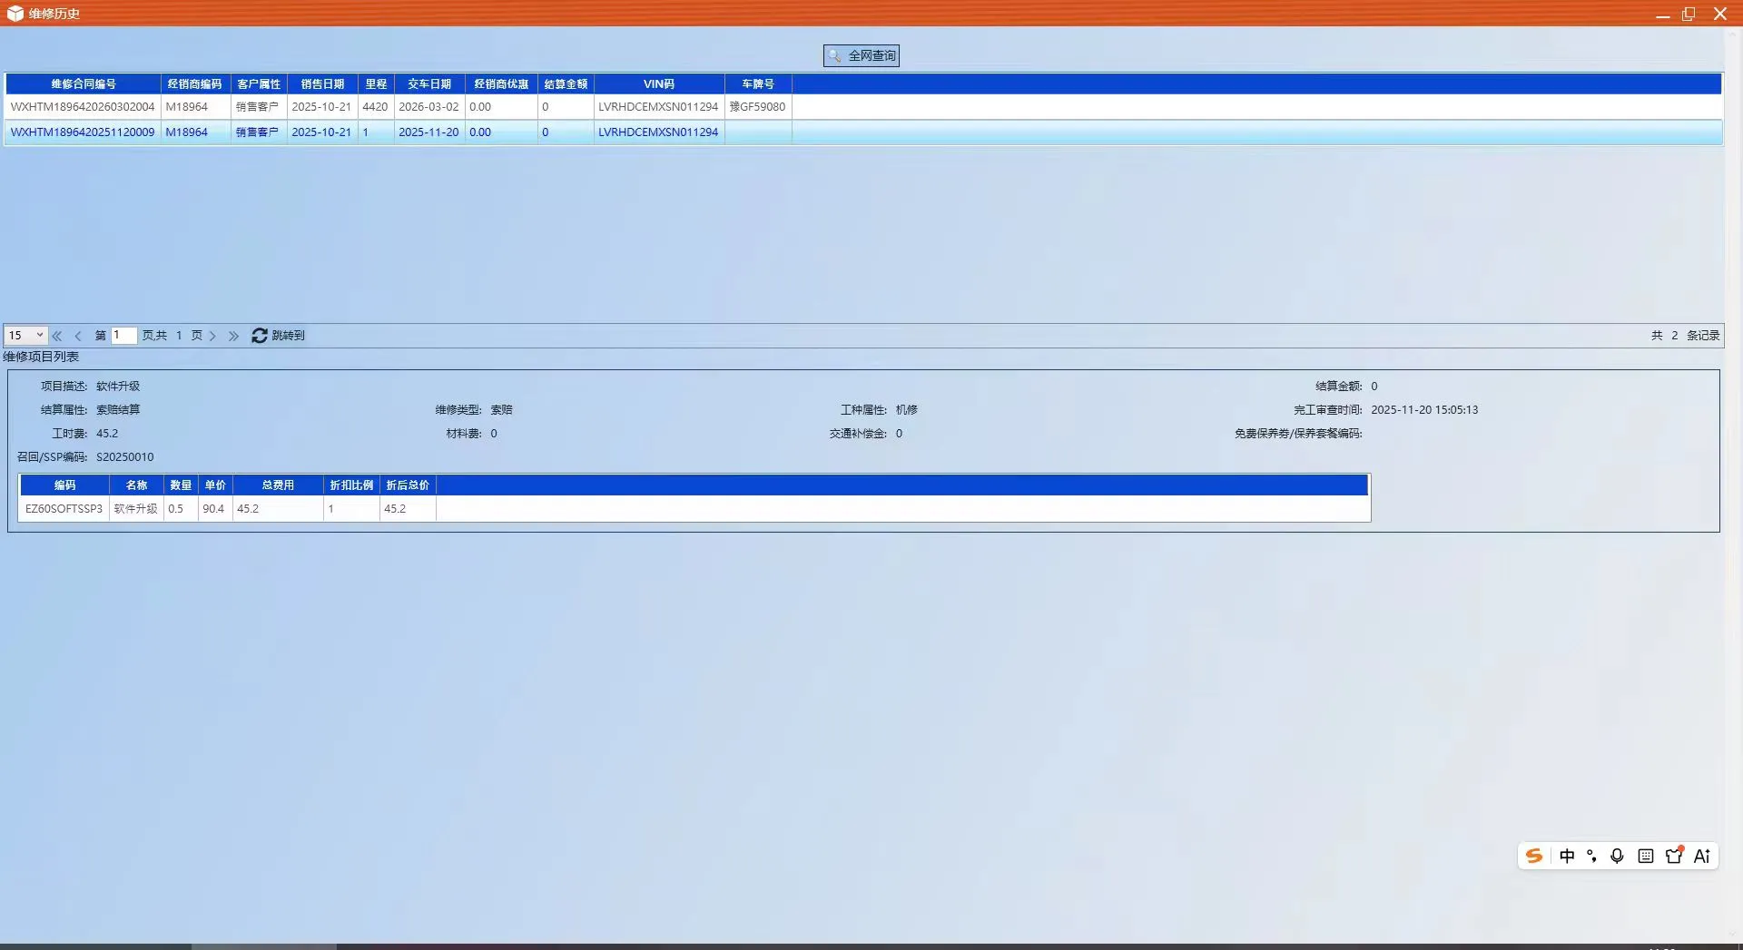Viewport: 1743px width, 950px height.
Task: Click the VIN码 column header
Action: point(658,84)
